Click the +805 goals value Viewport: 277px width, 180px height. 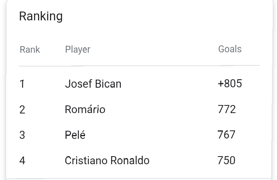pyautogui.click(x=230, y=83)
